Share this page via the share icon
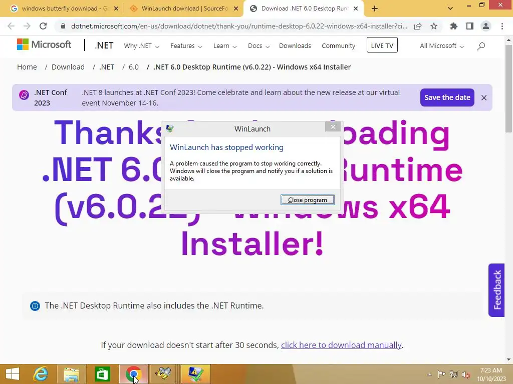Image resolution: width=513 pixels, height=384 pixels. point(418,26)
